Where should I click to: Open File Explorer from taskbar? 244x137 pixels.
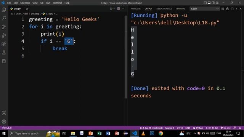(73, 134)
